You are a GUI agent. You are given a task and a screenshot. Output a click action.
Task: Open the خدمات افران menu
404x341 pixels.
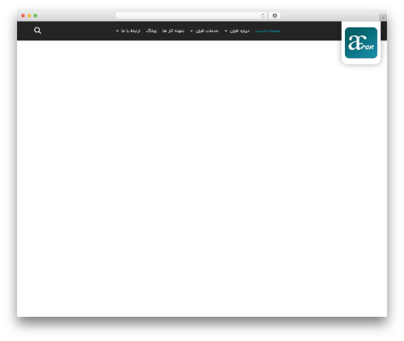(207, 31)
